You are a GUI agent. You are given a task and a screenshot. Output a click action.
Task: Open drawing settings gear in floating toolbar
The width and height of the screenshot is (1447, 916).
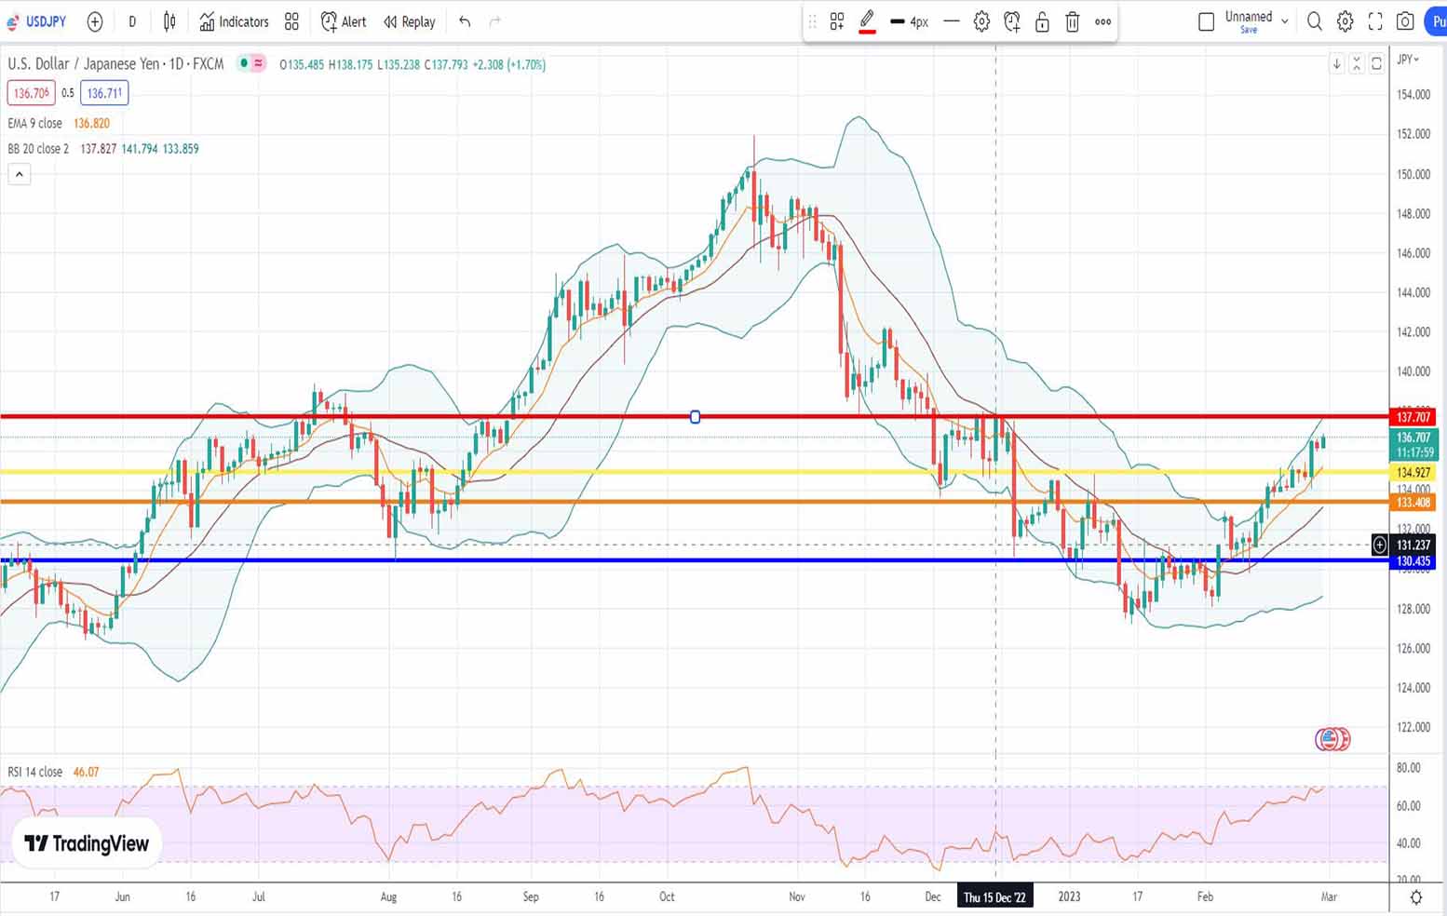(981, 21)
